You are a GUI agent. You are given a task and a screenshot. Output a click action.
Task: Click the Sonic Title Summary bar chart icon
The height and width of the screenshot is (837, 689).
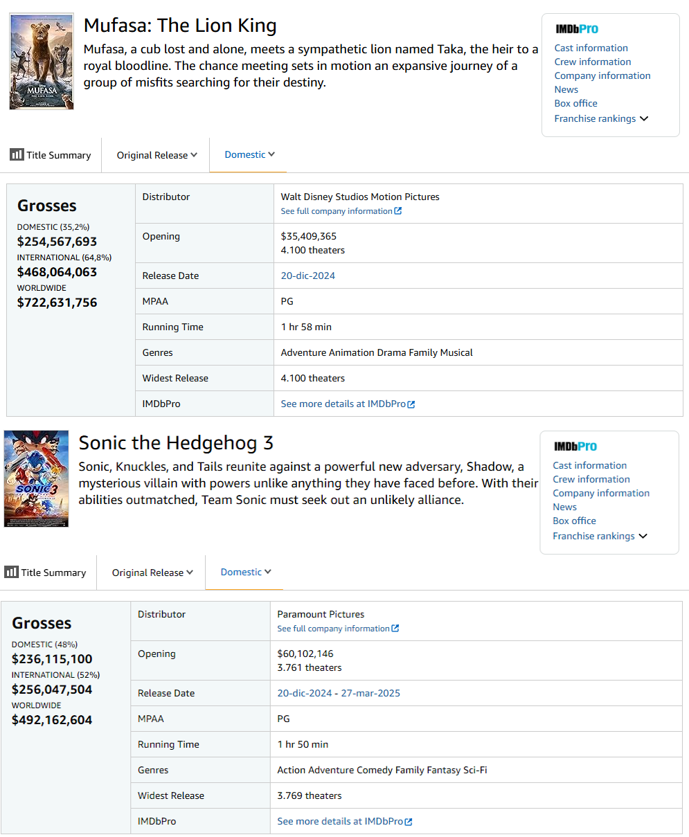click(11, 572)
